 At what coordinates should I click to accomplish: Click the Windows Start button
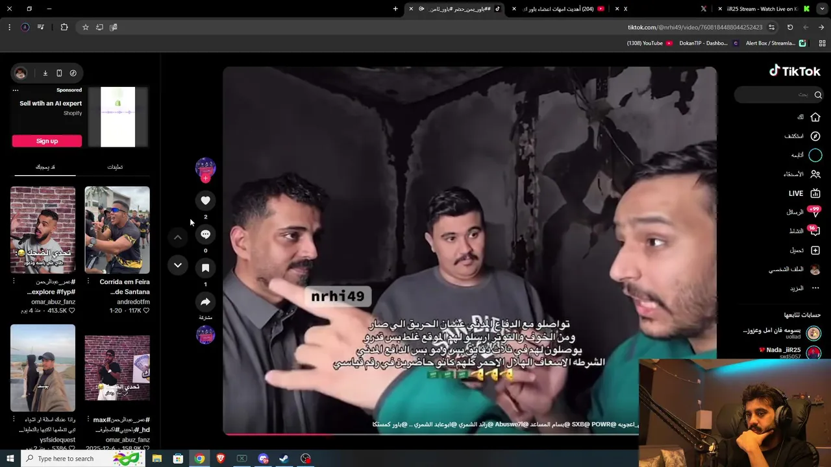(10, 459)
